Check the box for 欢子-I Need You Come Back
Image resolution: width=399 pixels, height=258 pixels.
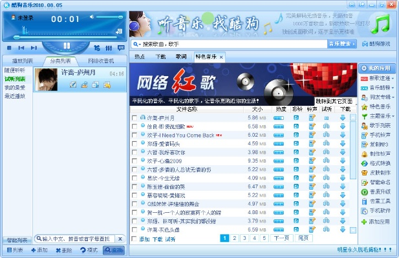tap(135, 135)
